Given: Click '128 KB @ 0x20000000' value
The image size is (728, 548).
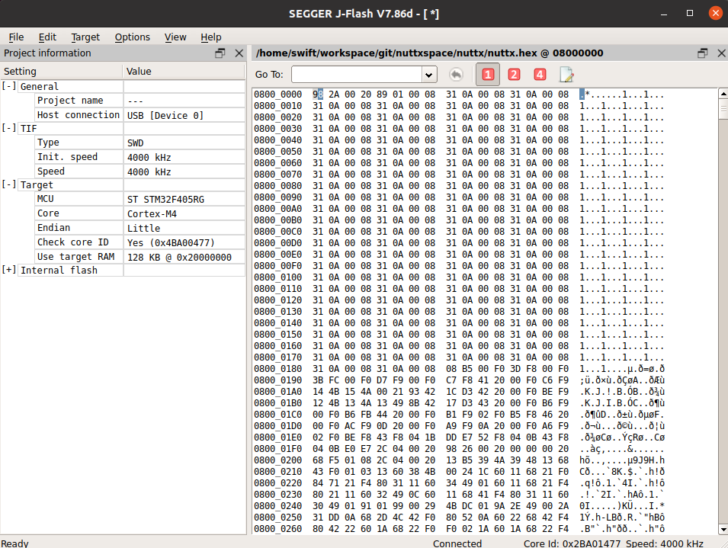Looking at the screenshot, I should (179, 257).
